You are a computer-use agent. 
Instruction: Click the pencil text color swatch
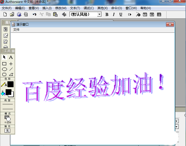point(10,84)
